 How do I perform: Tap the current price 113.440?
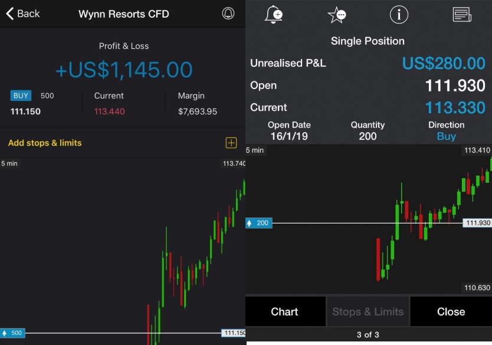coord(110,111)
